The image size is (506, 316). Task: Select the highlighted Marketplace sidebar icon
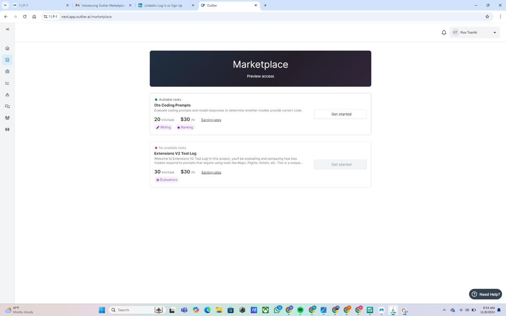point(7,60)
